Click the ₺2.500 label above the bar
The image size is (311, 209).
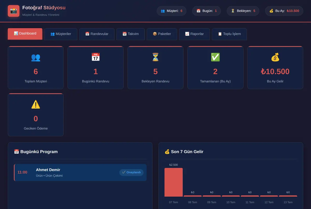point(174,165)
